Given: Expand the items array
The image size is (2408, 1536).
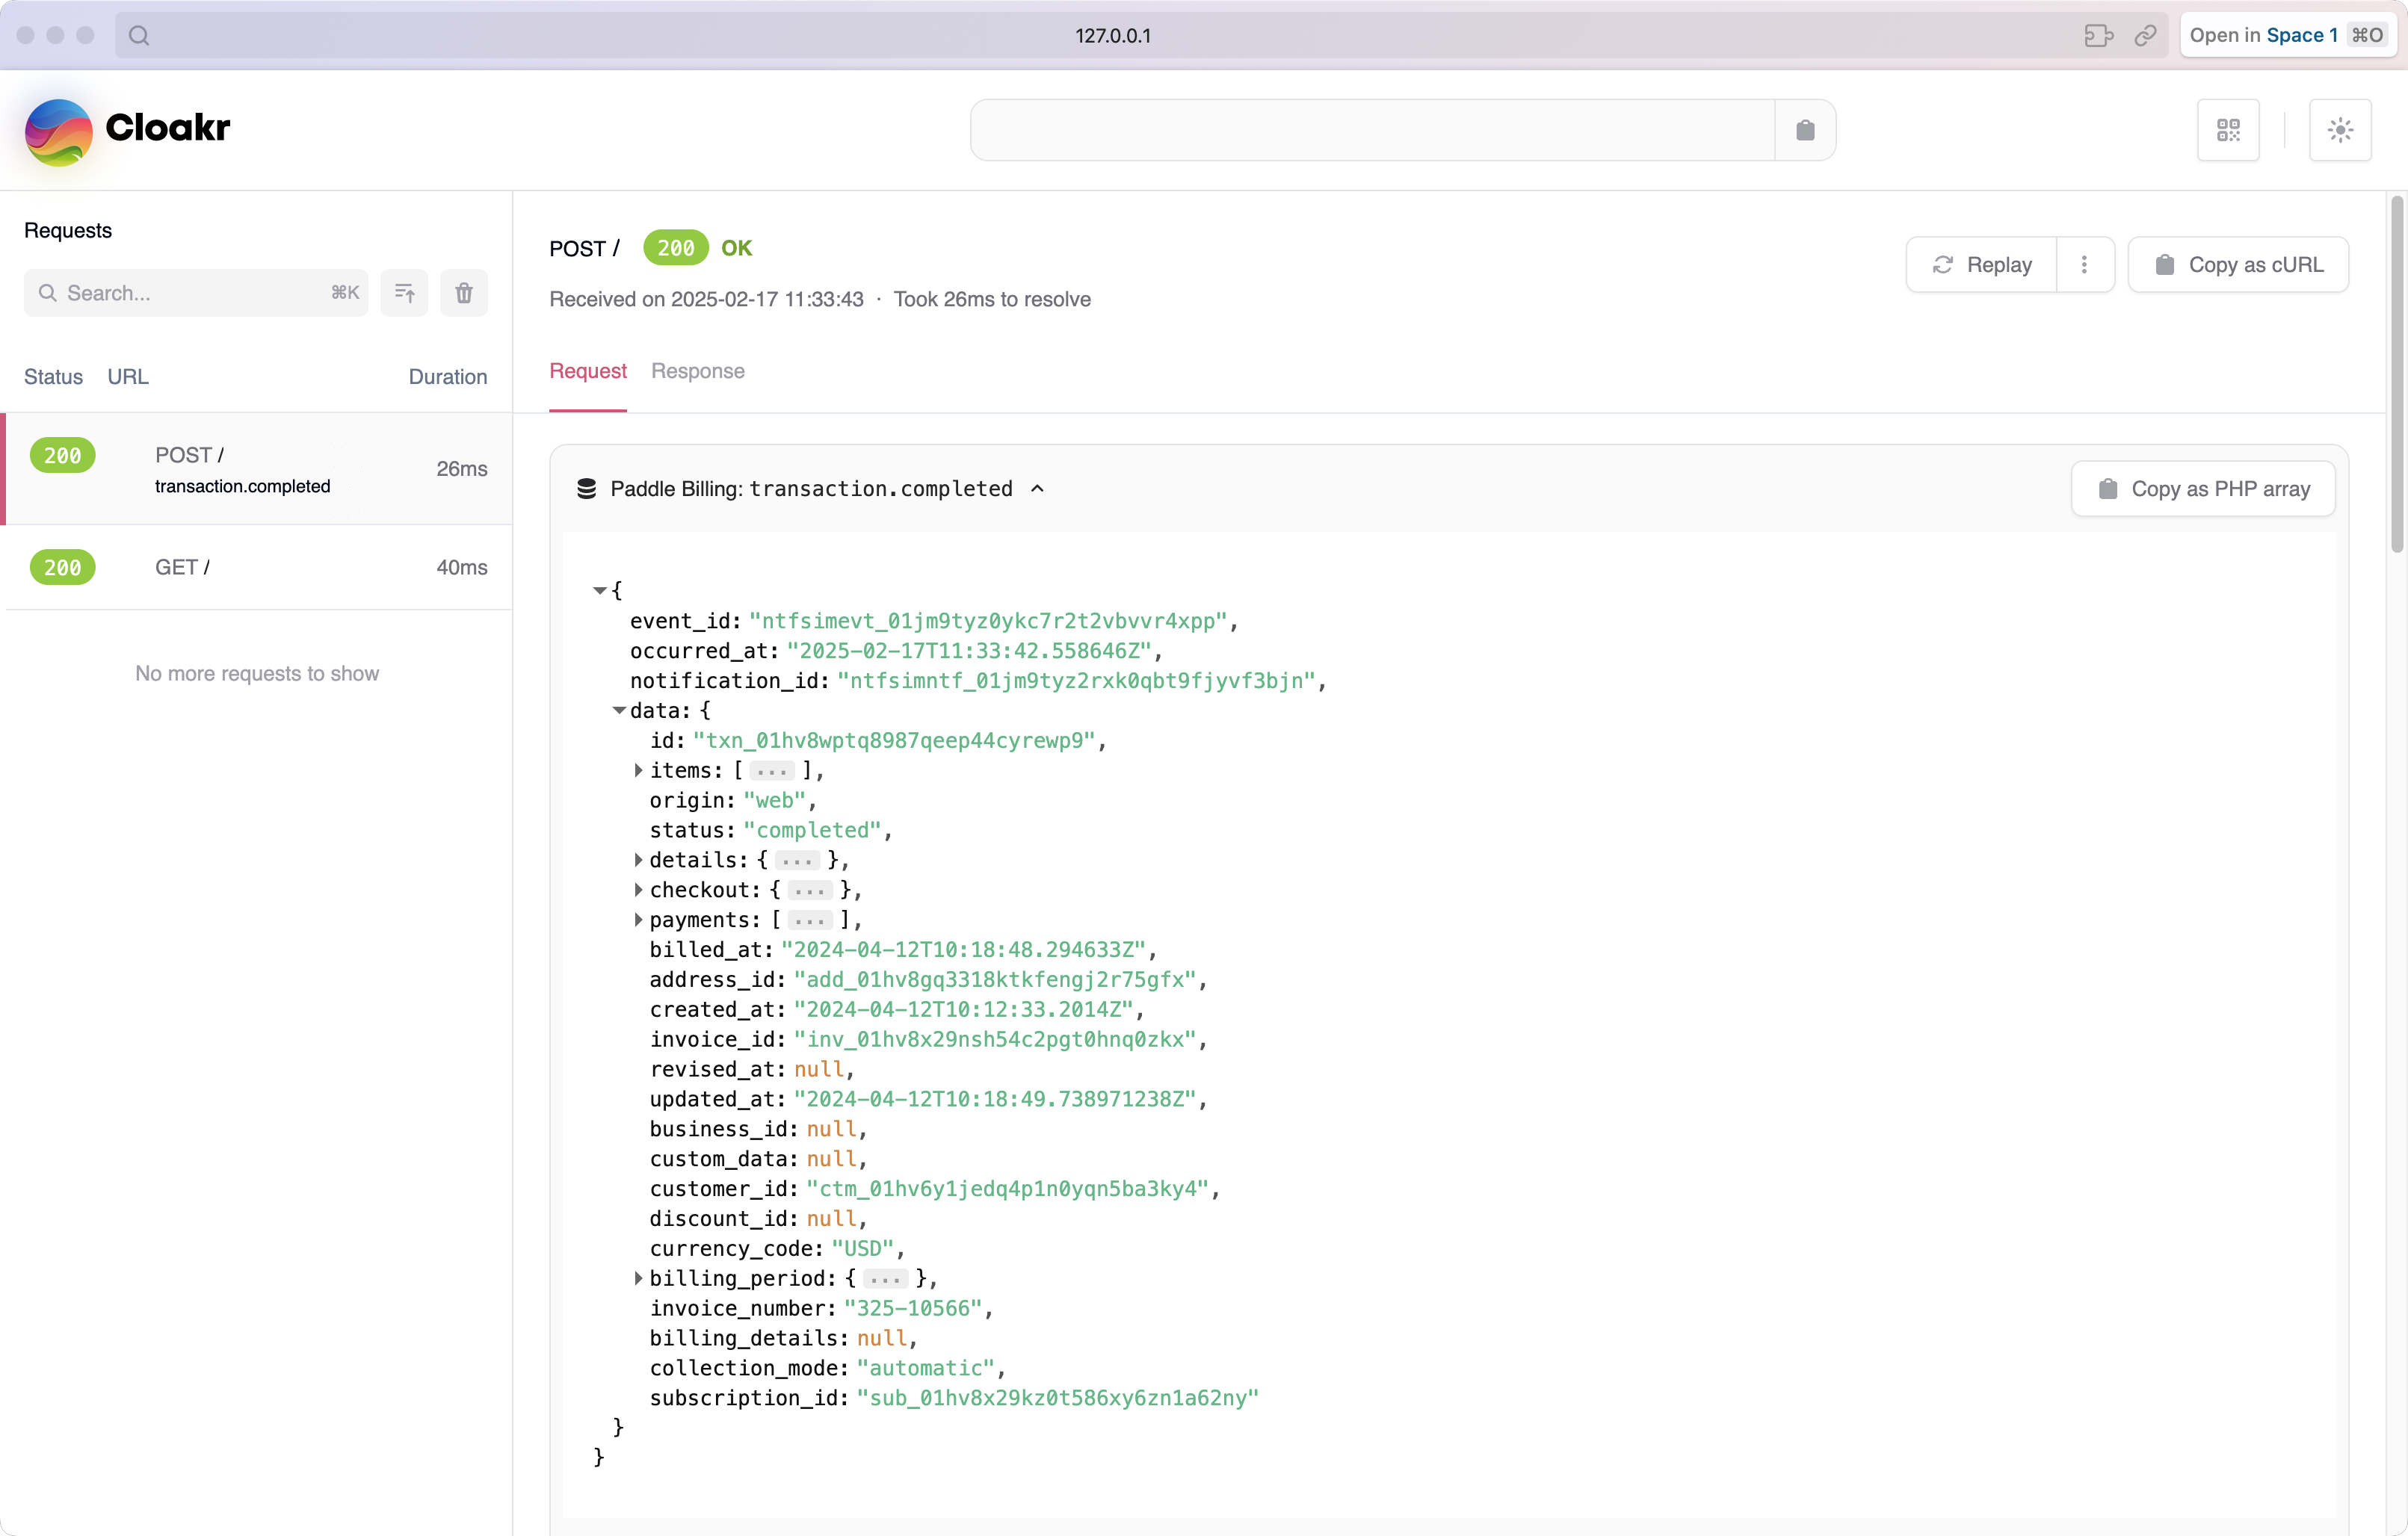Looking at the screenshot, I should [638, 770].
